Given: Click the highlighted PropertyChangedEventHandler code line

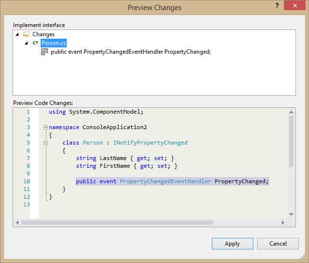Looking at the screenshot, I should coord(172,181).
